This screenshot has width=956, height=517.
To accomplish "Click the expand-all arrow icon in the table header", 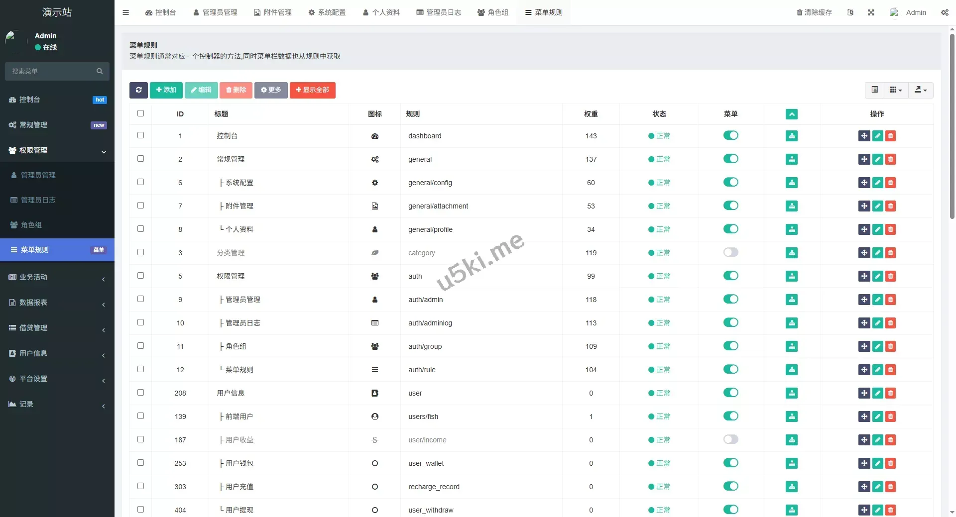I will click(791, 114).
